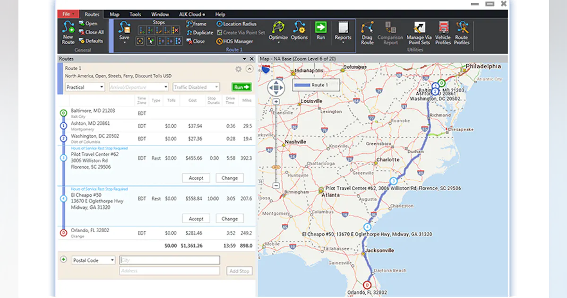Change the Pilot Travel Center rest stop
The image size is (567, 298).
coord(230,178)
